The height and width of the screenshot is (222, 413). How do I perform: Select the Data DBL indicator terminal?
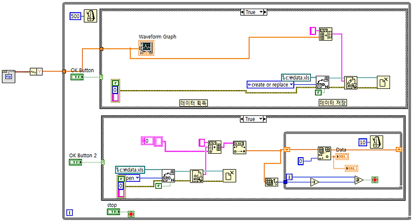click(x=342, y=157)
